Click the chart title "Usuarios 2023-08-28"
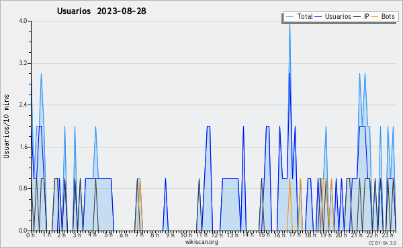Screen dimensions: 403x248 [x=101, y=11]
